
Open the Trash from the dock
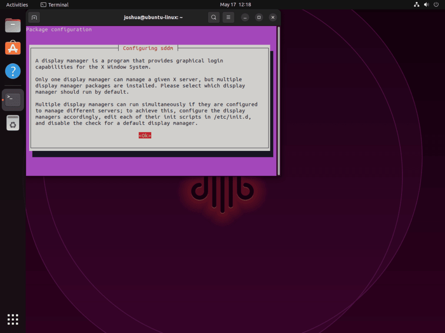[13, 123]
